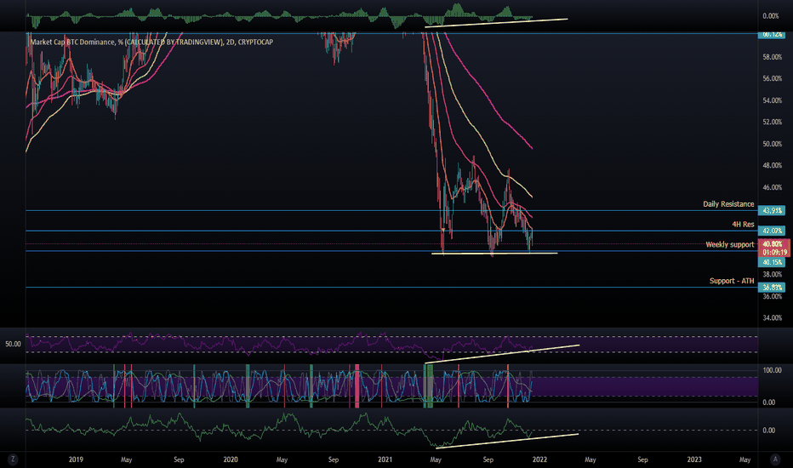This screenshot has height=468, width=793.
Task: Click the 2023 label on time axis
Action: (694, 459)
